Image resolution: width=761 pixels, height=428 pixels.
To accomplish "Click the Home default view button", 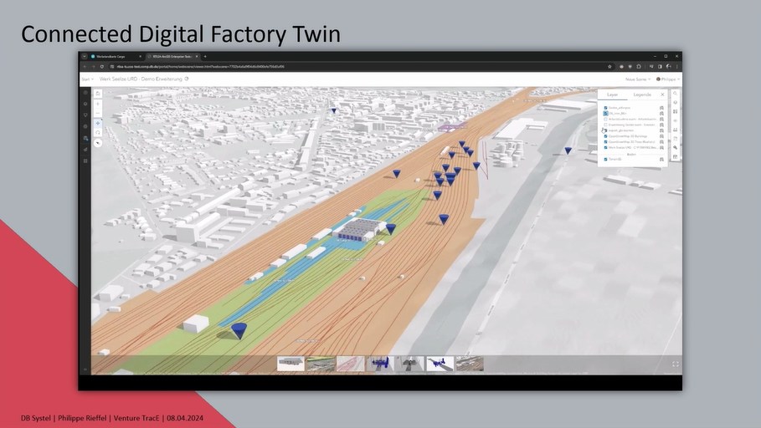I will click(98, 94).
